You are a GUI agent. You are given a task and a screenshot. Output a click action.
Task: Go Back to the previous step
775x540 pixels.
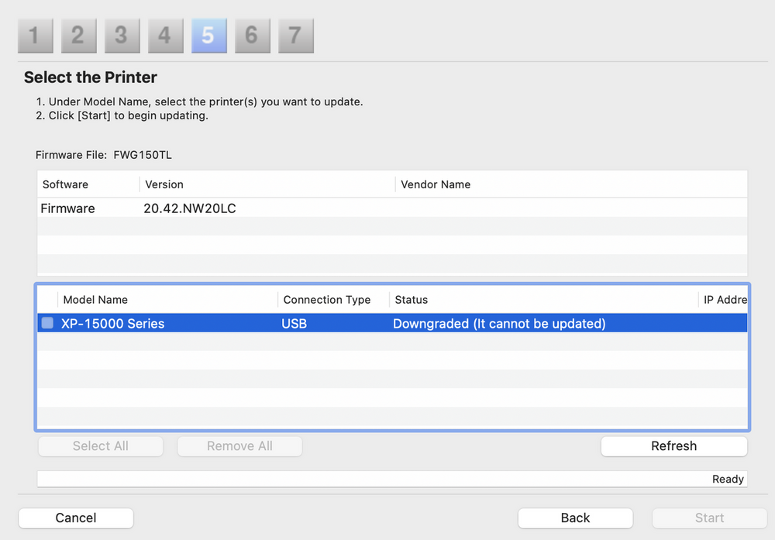click(575, 518)
